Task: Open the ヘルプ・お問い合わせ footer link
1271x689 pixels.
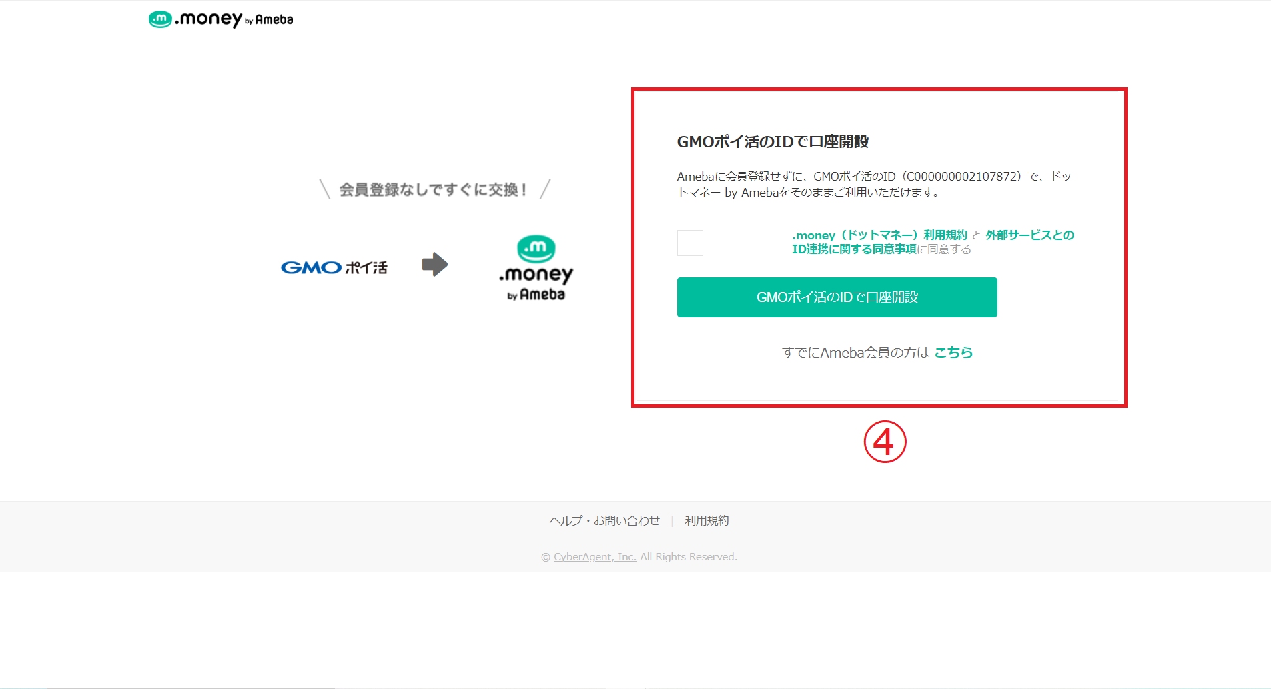Action: point(602,520)
